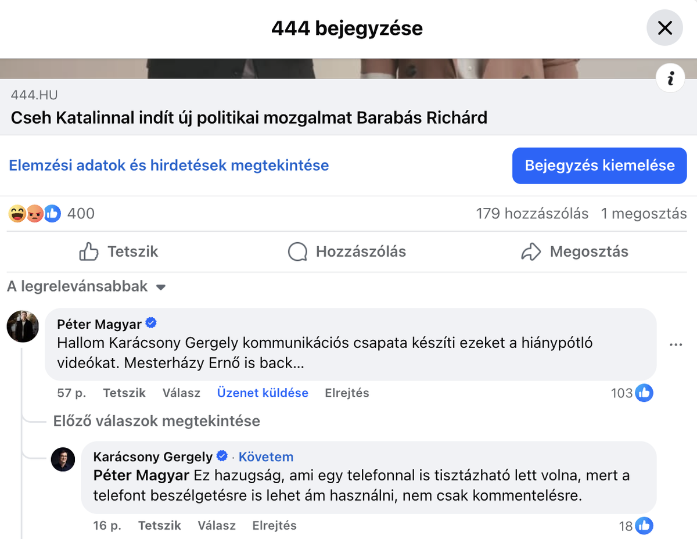697x539 pixels.
Task: Click the Megosztás share arrow icon
Action: 531,251
